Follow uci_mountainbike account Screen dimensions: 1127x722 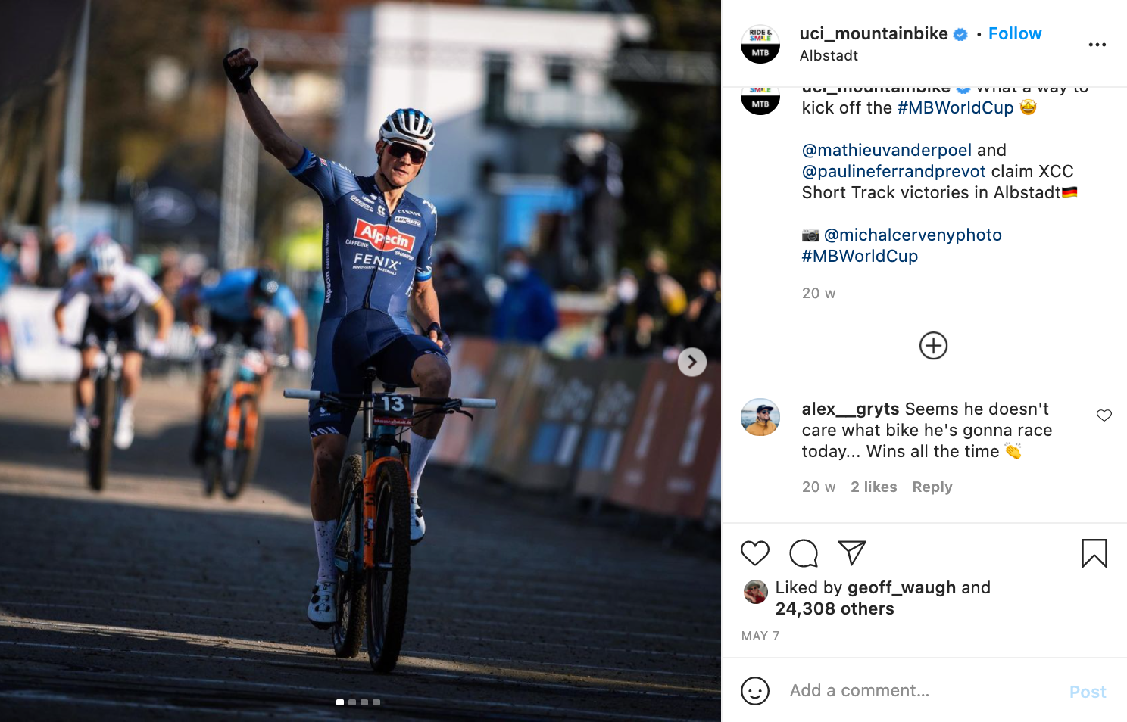[x=1015, y=33]
